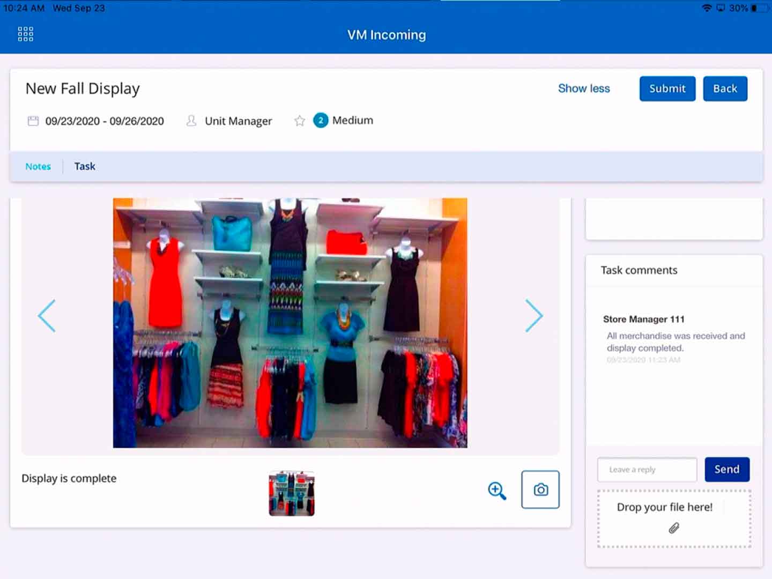Collapse details with Show less
772x579 pixels.
tap(584, 88)
